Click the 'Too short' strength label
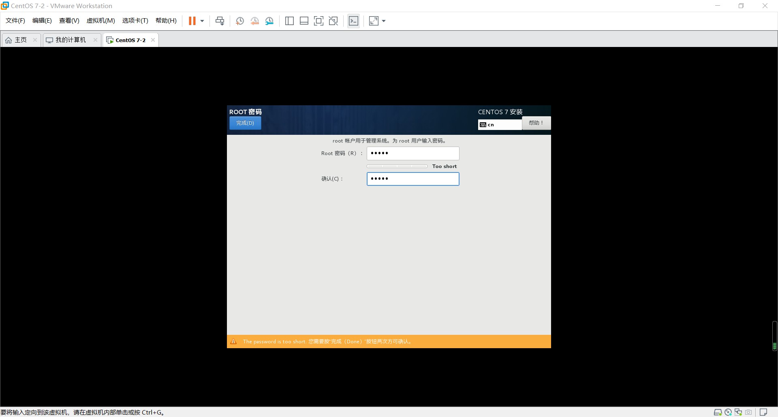Screen dimensions: 778x417 [x=445, y=166]
